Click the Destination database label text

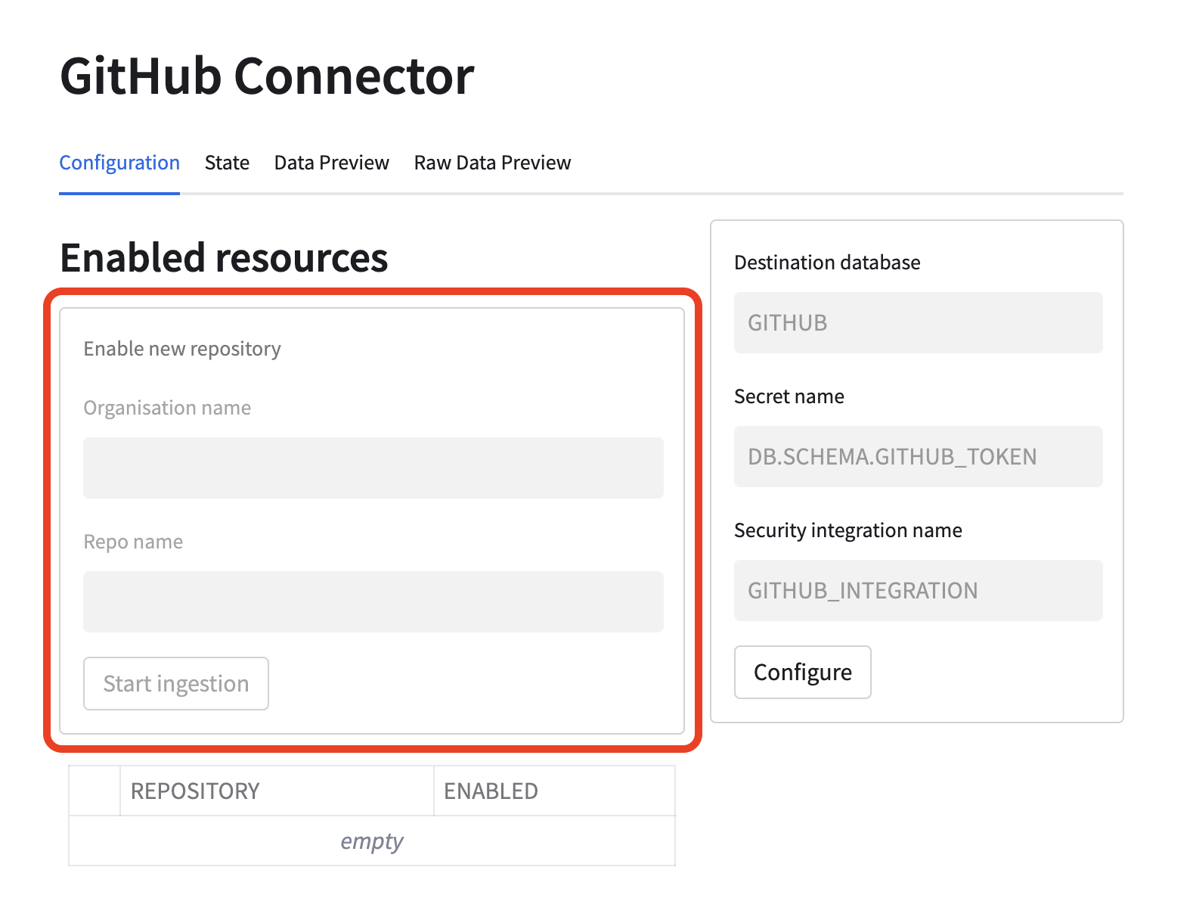827,263
